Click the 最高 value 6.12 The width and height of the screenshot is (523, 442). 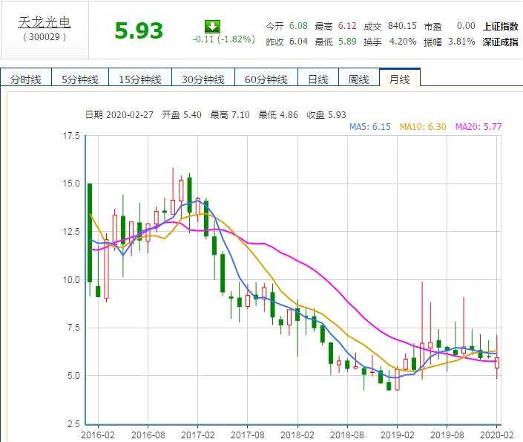(347, 26)
